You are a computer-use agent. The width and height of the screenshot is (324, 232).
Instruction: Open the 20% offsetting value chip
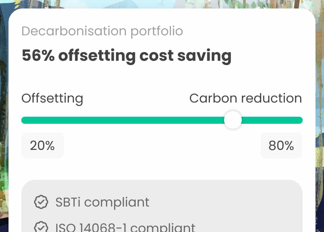pos(42,145)
